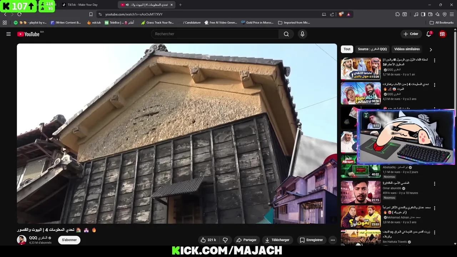Viewport: 457px width, 257px height.
Task: Start voice search with the microphone
Action: click(302, 34)
